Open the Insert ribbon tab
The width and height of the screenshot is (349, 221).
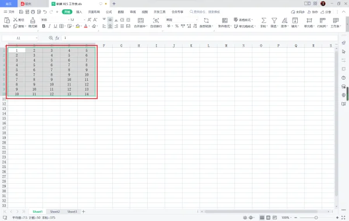click(79, 12)
